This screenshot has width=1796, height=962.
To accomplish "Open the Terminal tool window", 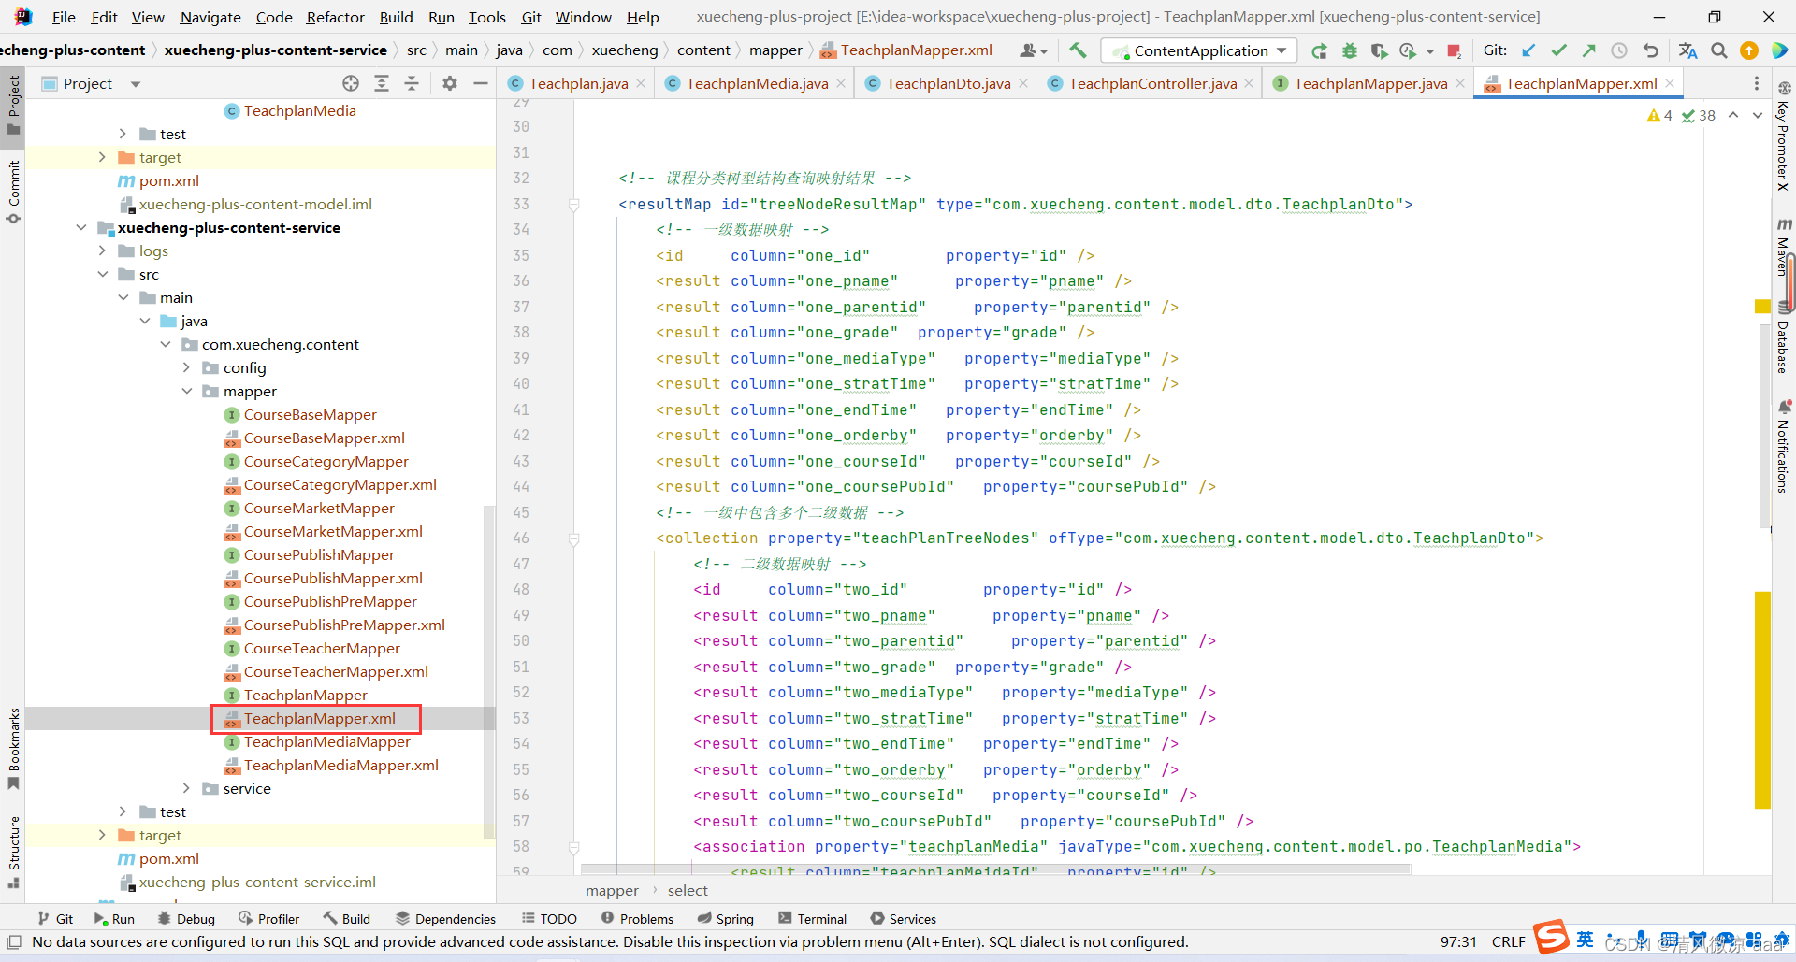I will pyautogui.click(x=812, y=919).
